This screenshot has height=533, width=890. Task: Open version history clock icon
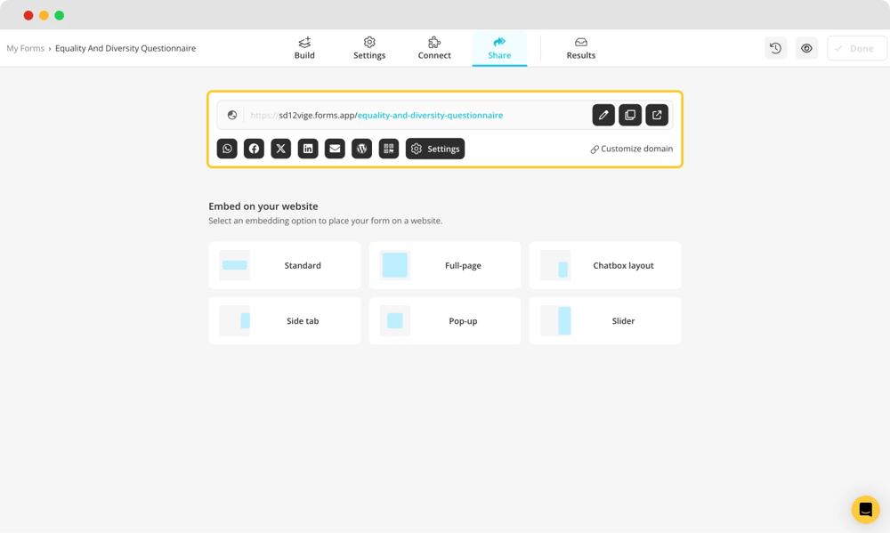click(776, 48)
